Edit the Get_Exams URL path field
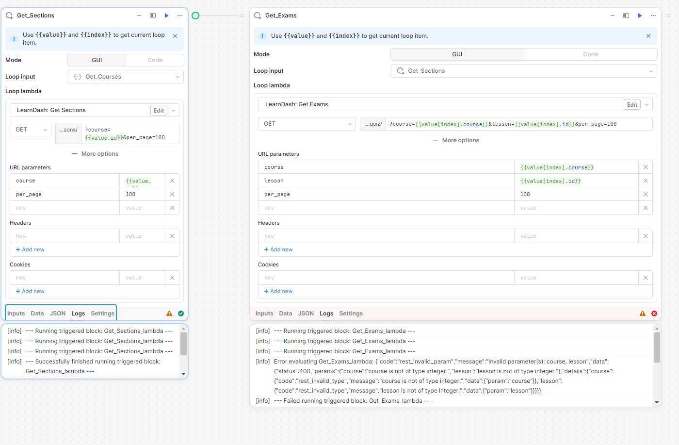Viewport: 679px width, 445px height. click(519, 124)
